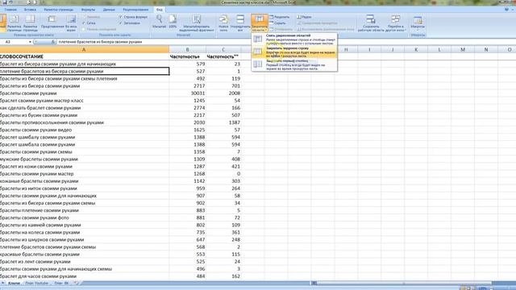Click the fx insert function icon
This screenshot has width=516, height=290.
pos(53,42)
